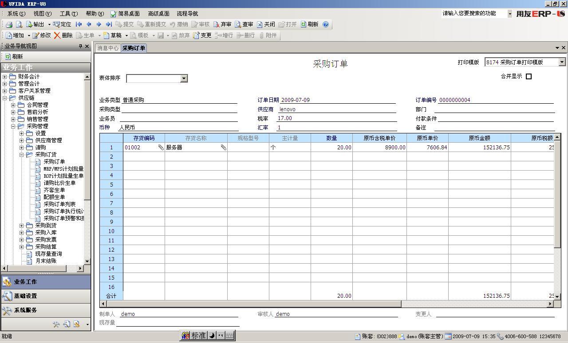Open the 表体排序 dropdown
The width and height of the screenshot is (568, 343).
(184, 78)
